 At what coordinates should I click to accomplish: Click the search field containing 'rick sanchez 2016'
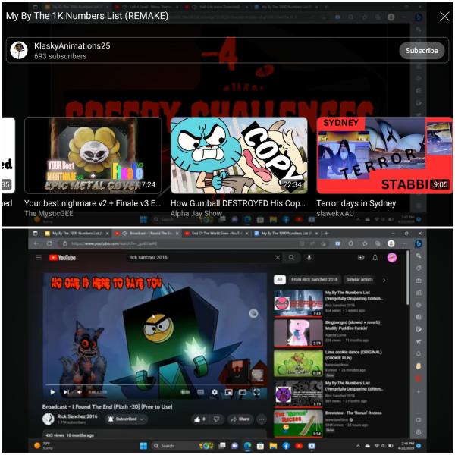200,257
